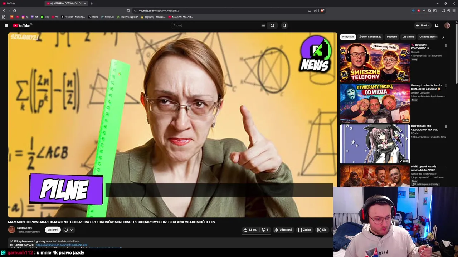Open the MAMMON MIXTAPE bookmark
This screenshot has width=458, height=257.
click(x=181, y=17)
